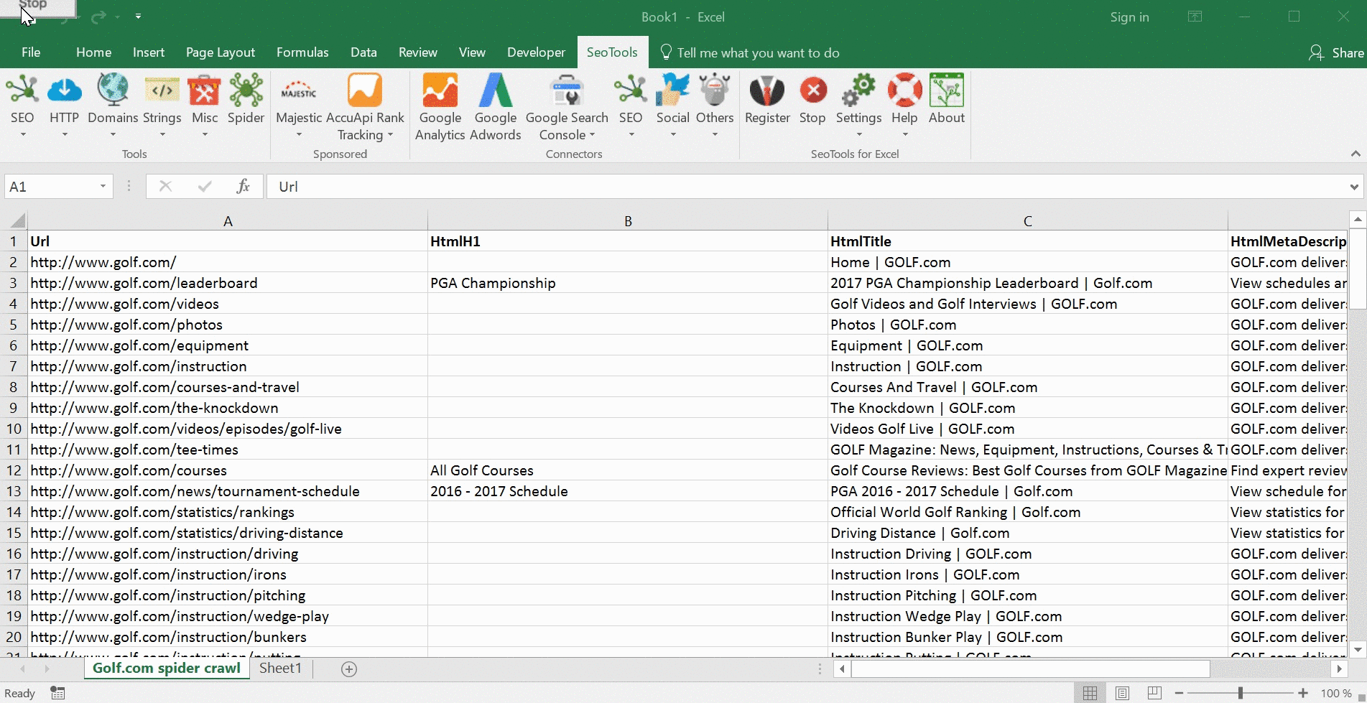Open the Majestic sponsored connector

click(299, 106)
